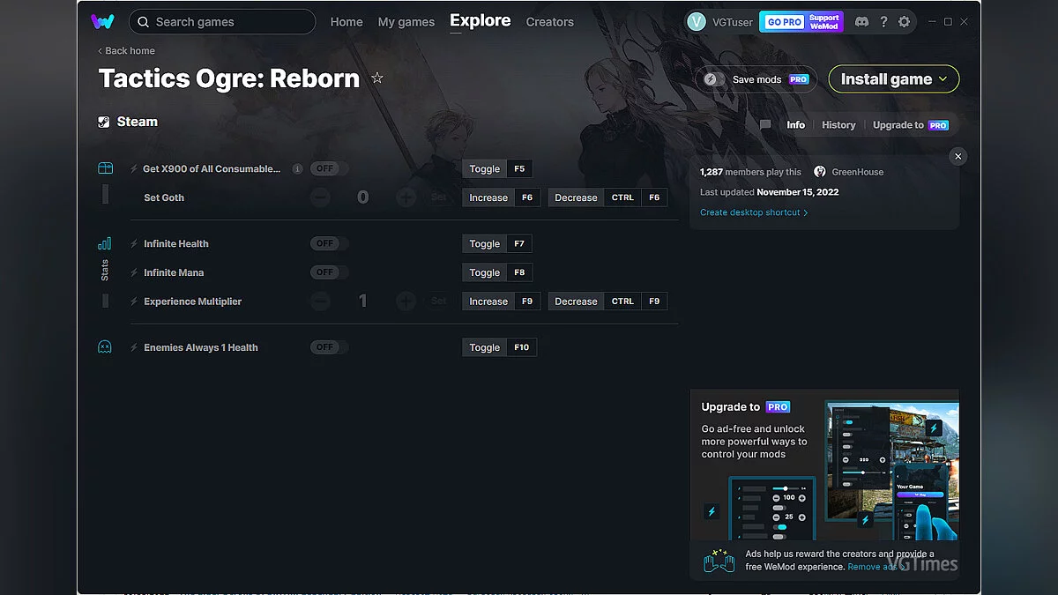
Task: Click the Increase F6 hotkey button
Action: coord(501,197)
